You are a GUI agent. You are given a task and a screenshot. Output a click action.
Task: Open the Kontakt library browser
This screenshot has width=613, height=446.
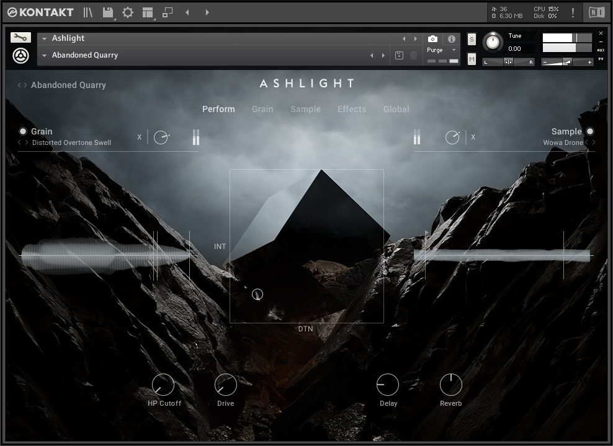87,12
